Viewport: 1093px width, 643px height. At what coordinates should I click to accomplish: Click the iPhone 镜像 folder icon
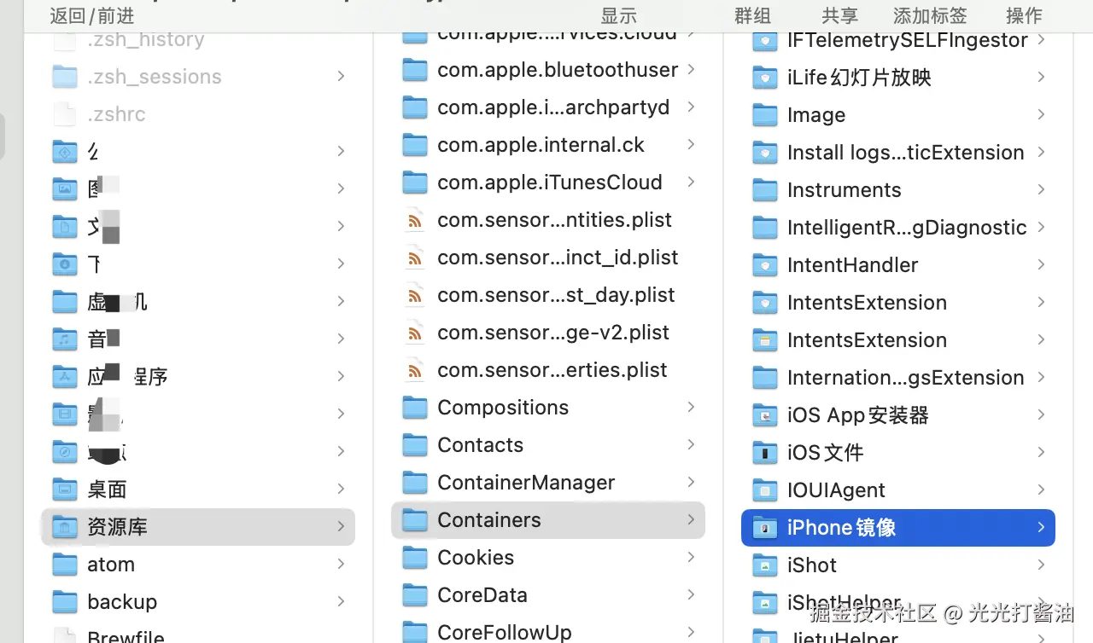coord(764,528)
